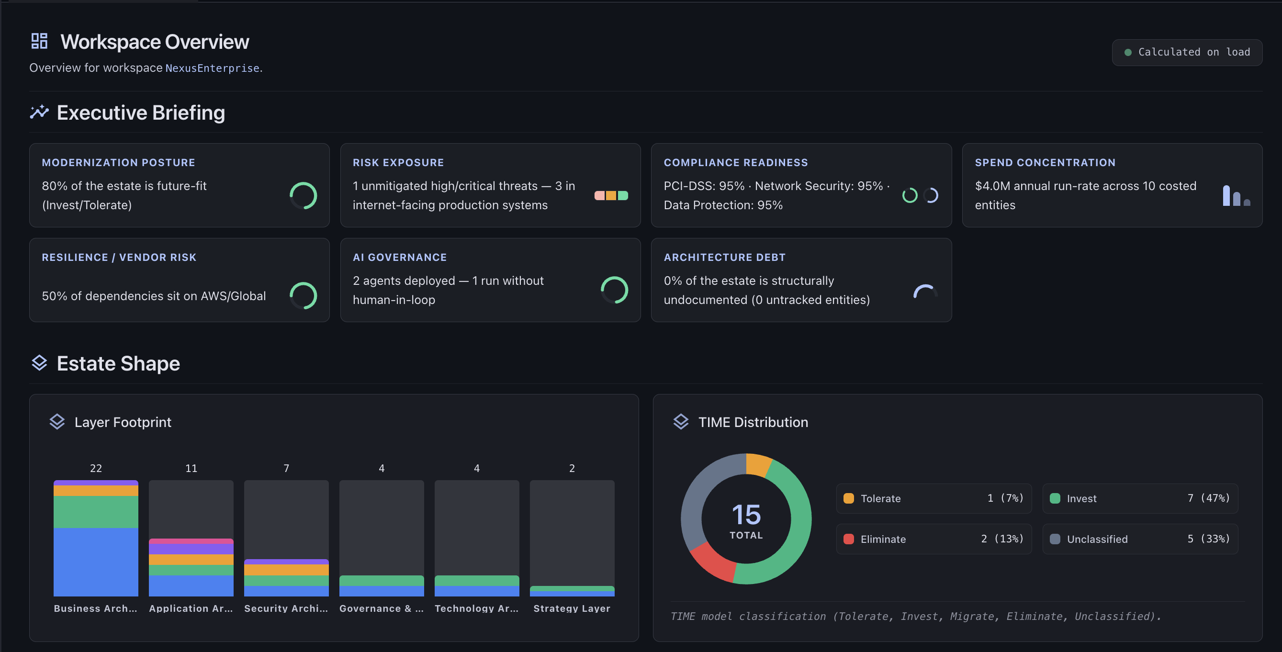Click the Resilience / Vendor Risk ring icon
This screenshot has width=1282, height=652.
tap(304, 296)
